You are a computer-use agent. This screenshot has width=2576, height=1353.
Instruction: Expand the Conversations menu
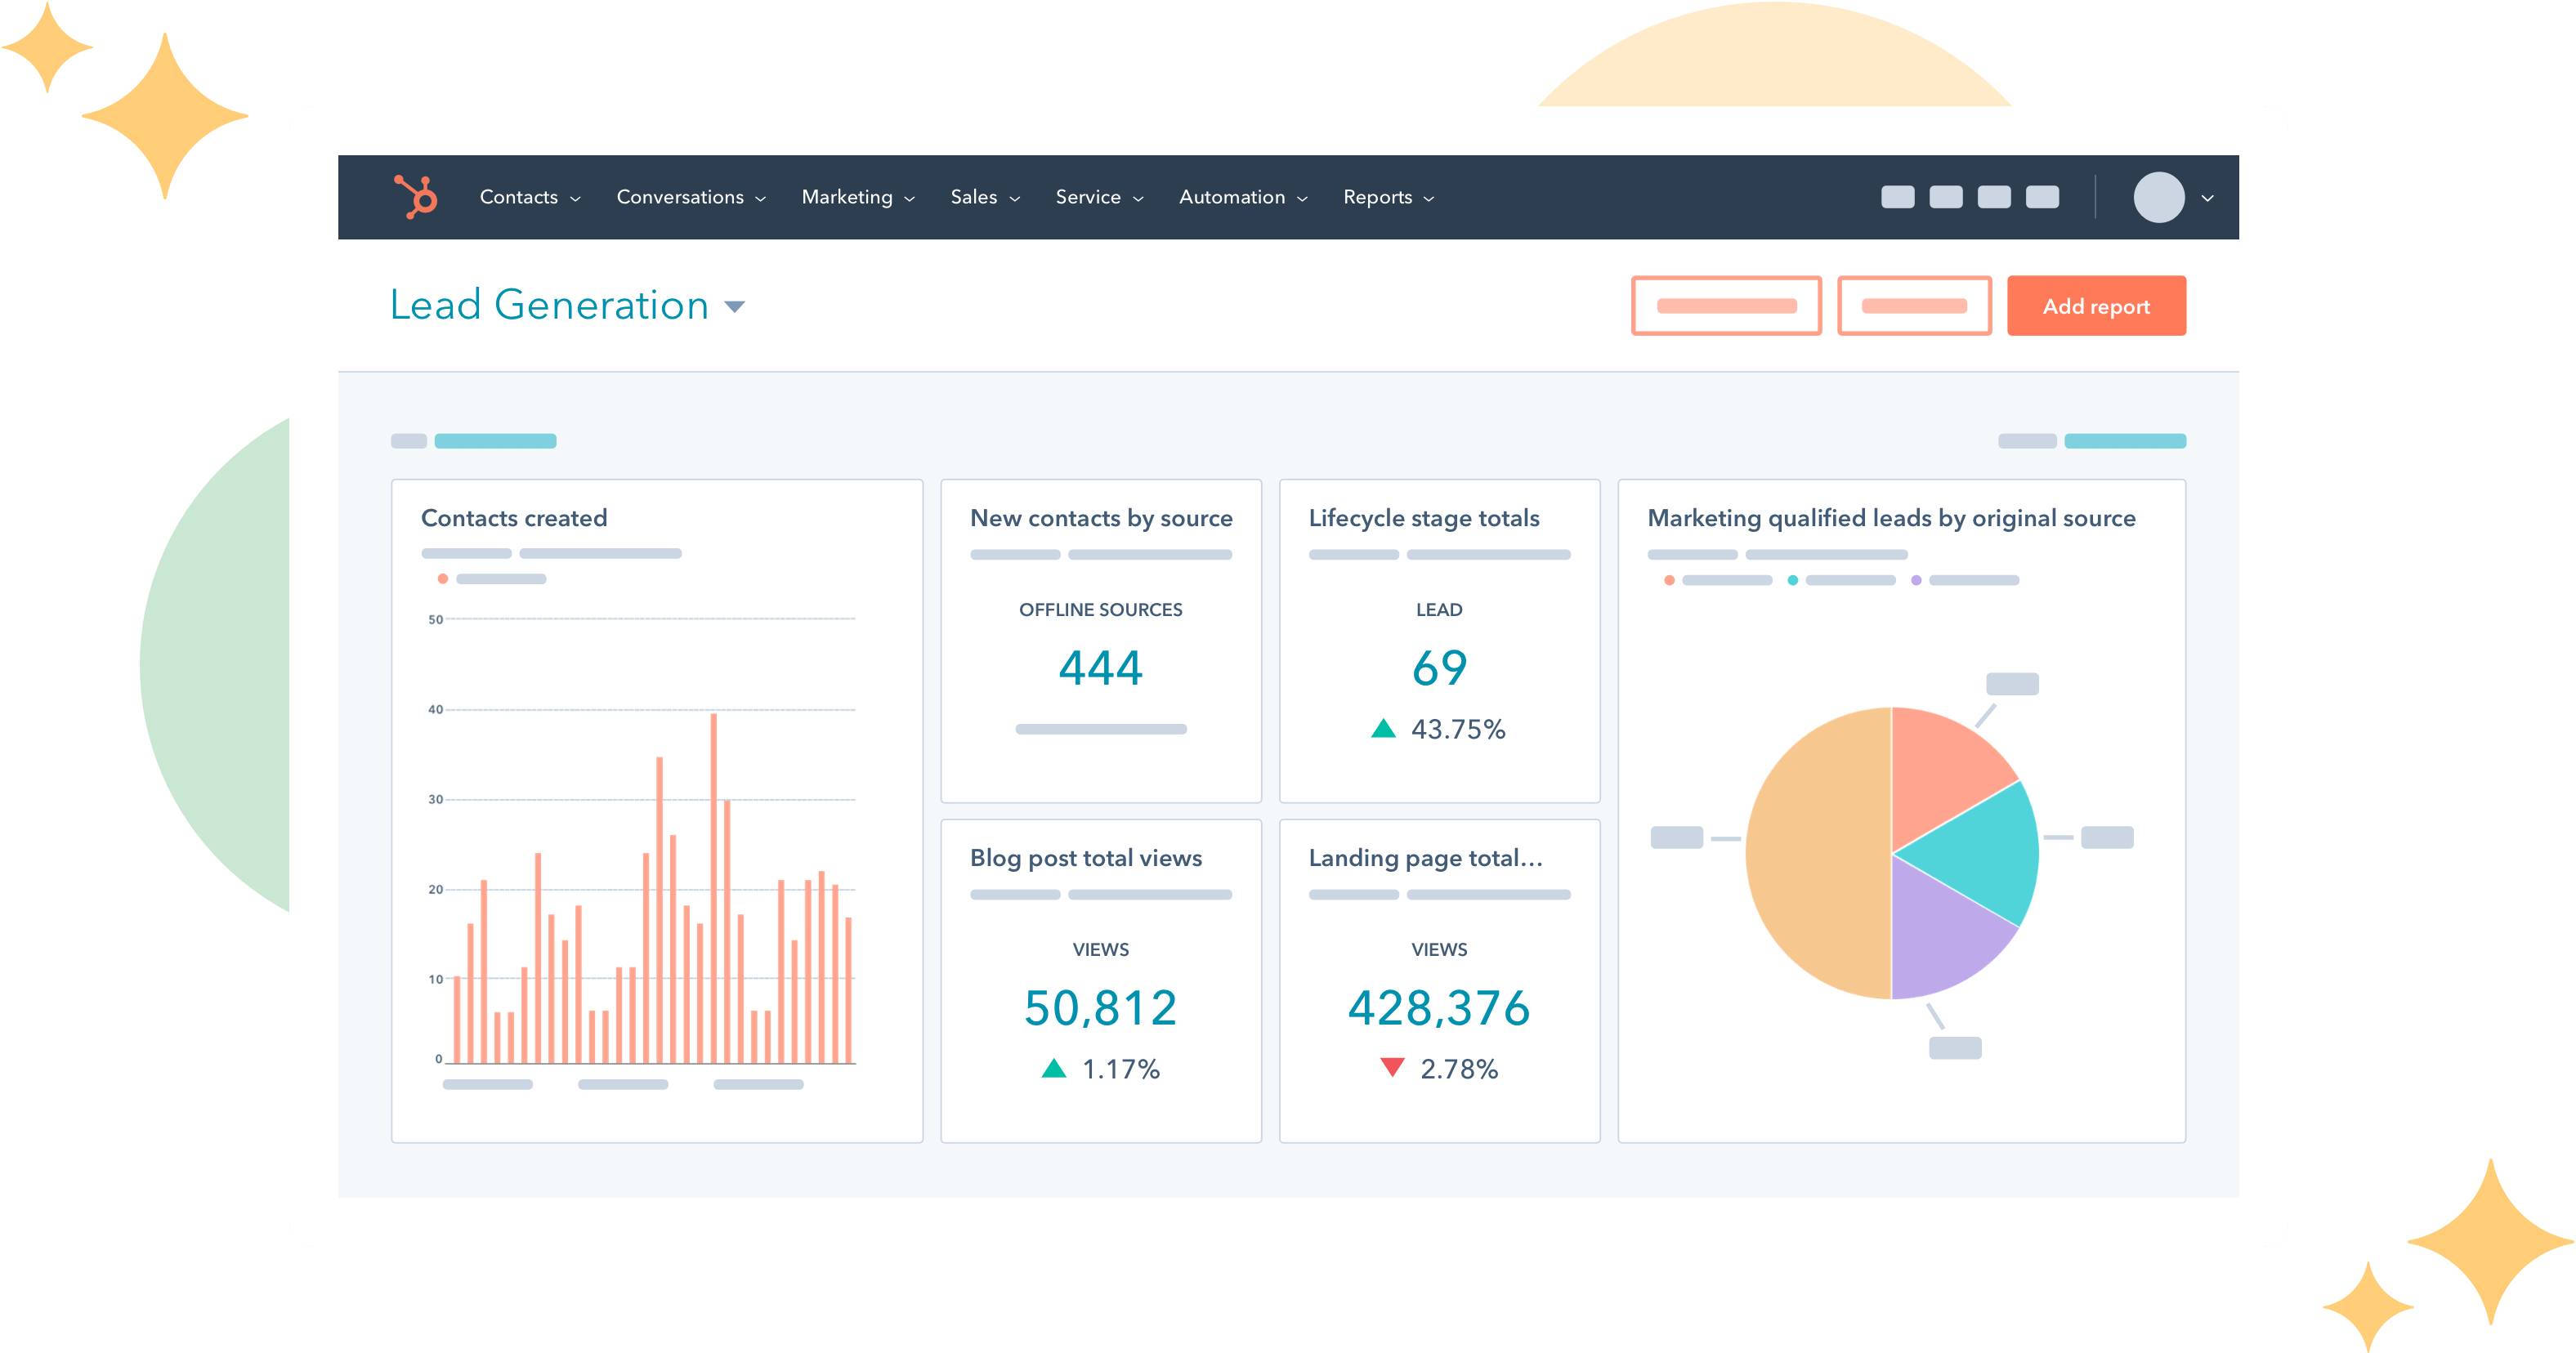(683, 196)
